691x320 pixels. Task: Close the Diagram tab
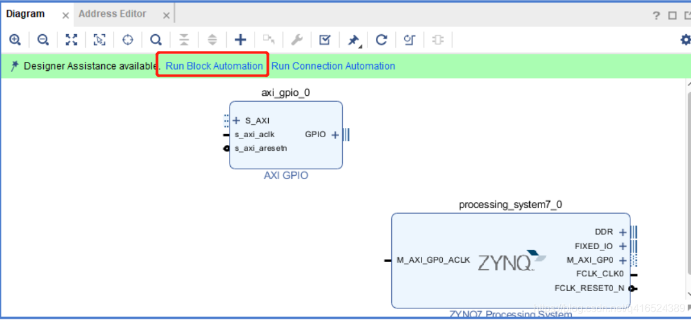65,16
